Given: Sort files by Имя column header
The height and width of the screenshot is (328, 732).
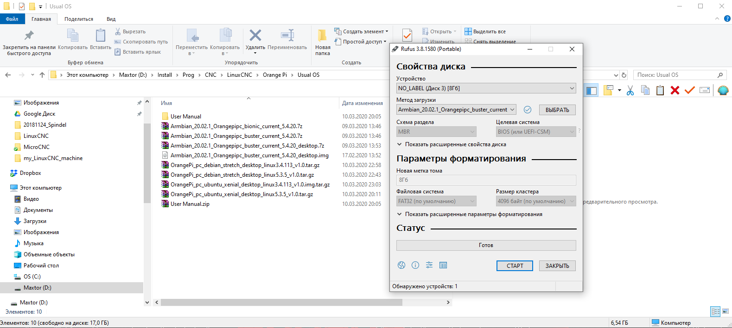Looking at the screenshot, I should tap(166, 103).
